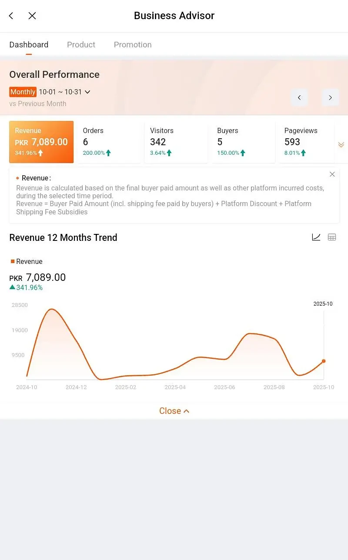Click the 2025-10 data point on chart
The height and width of the screenshot is (560, 348).
[324, 361]
